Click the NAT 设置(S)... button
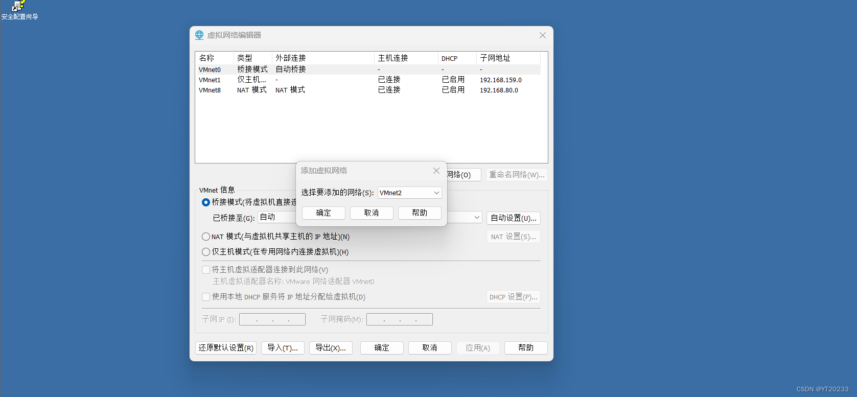857x397 pixels. coord(514,237)
